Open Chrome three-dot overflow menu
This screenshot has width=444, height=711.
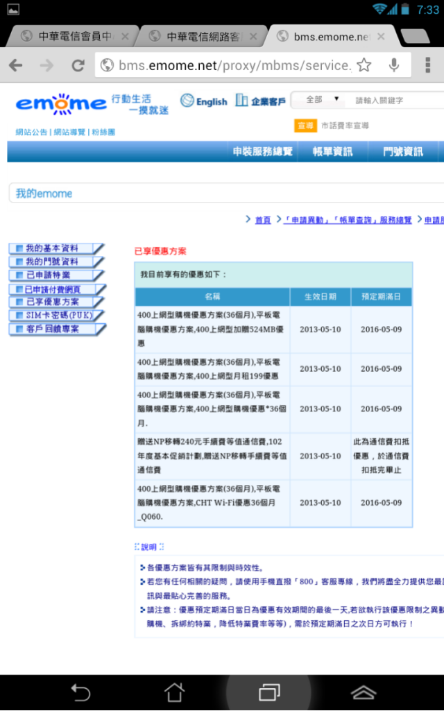tap(427, 65)
